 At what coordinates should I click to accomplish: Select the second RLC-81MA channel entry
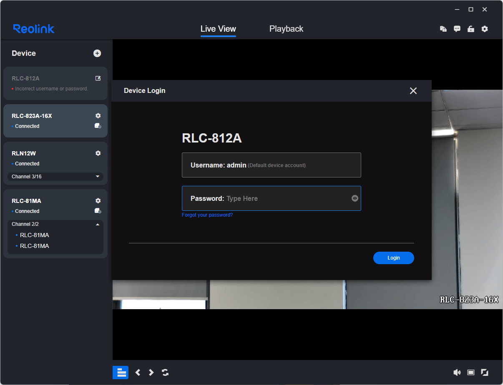click(35, 246)
